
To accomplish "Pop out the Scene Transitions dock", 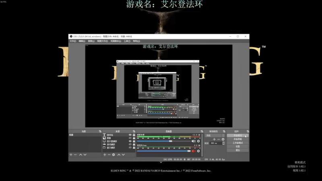I will coord(224,132).
